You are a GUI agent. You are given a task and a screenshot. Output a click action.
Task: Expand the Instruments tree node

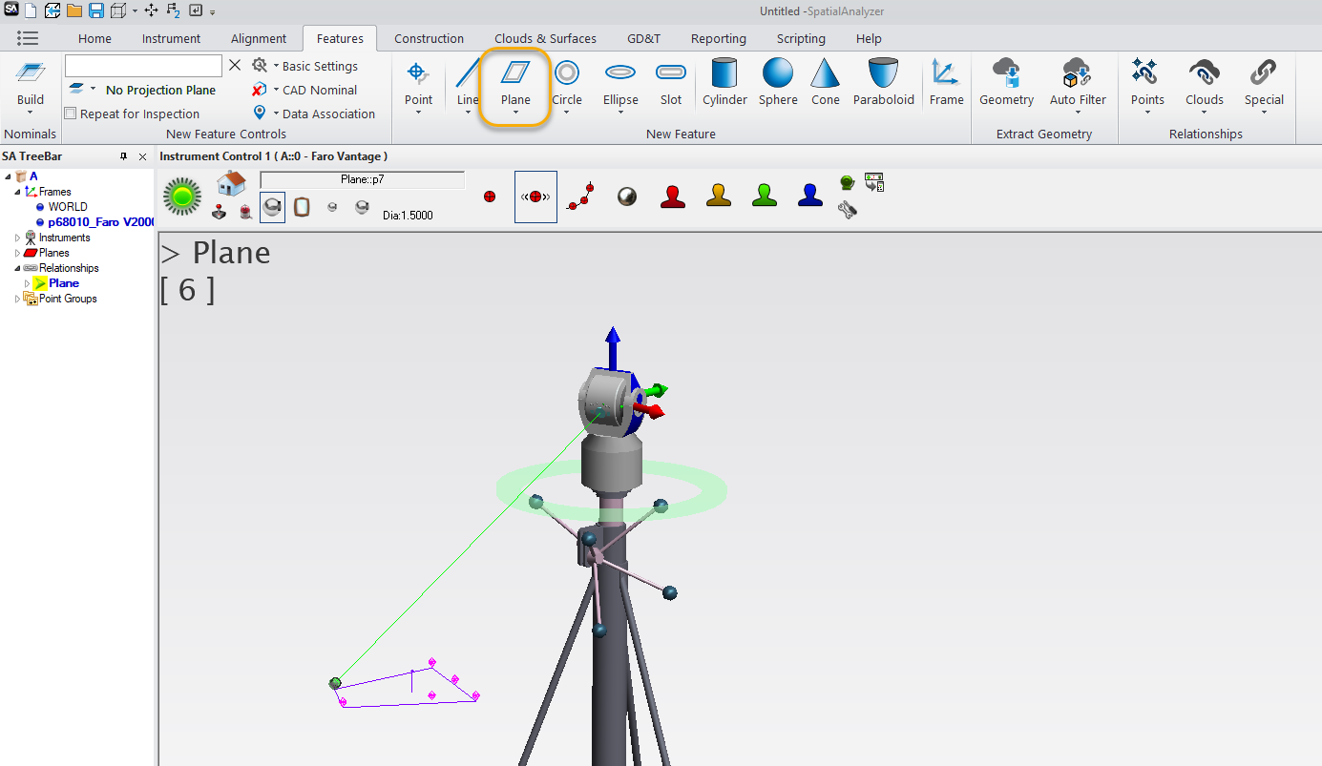pos(18,238)
